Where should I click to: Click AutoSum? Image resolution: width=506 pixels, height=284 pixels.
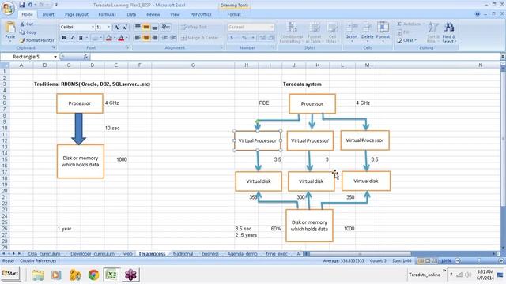[x=410, y=24]
